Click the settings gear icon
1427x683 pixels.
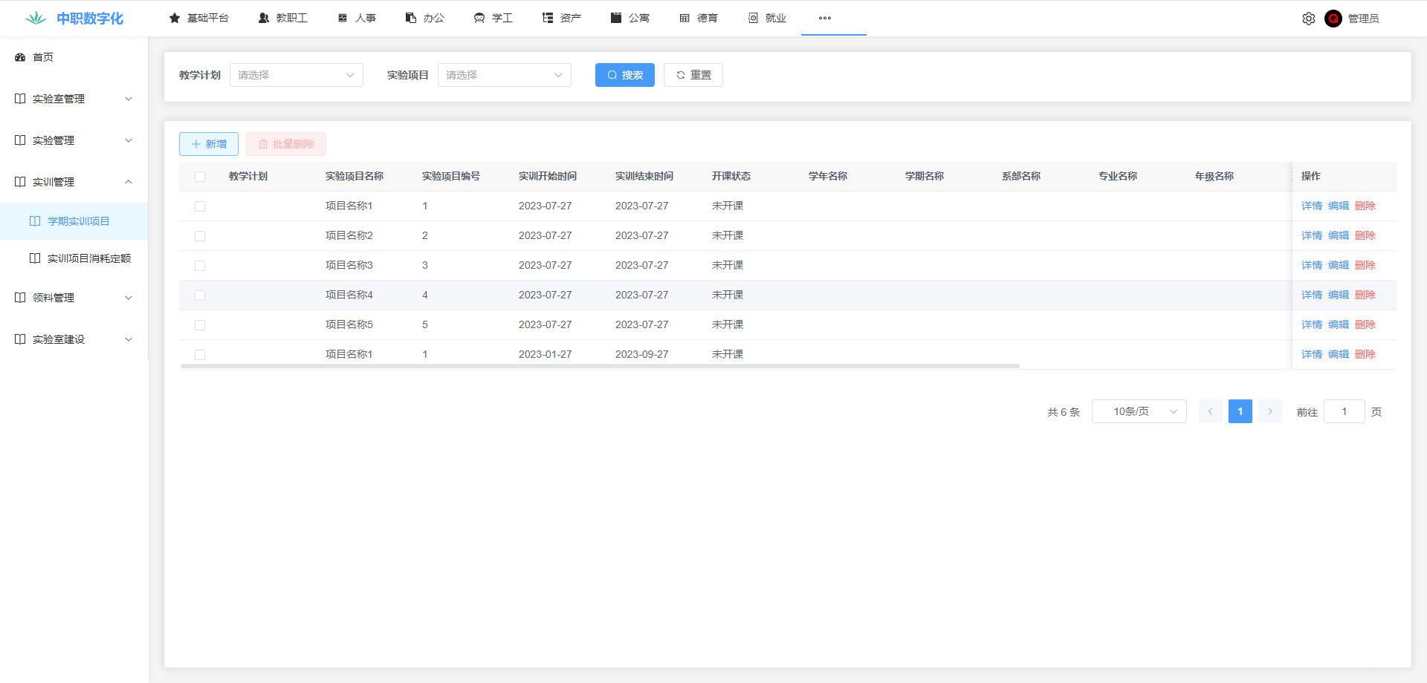tap(1308, 19)
